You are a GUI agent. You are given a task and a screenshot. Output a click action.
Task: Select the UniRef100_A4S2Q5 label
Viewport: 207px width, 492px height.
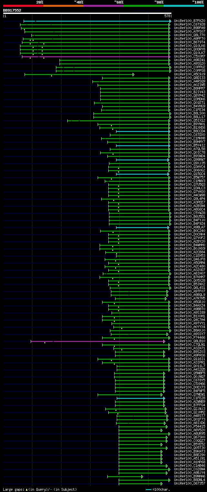[190, 369]
